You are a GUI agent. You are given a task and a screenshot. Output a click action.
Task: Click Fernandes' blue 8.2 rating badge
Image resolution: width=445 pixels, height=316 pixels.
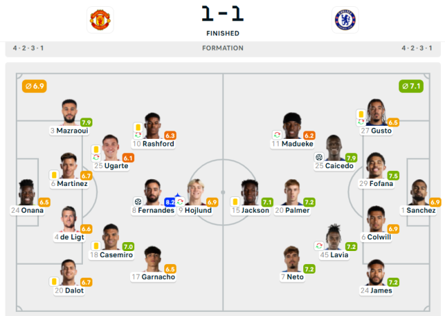[170, 202]
